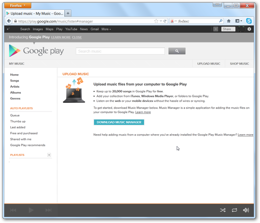Screen dimensions: 260x223
Task: Open the Firefox menu button
Action: tap(18, 6)
